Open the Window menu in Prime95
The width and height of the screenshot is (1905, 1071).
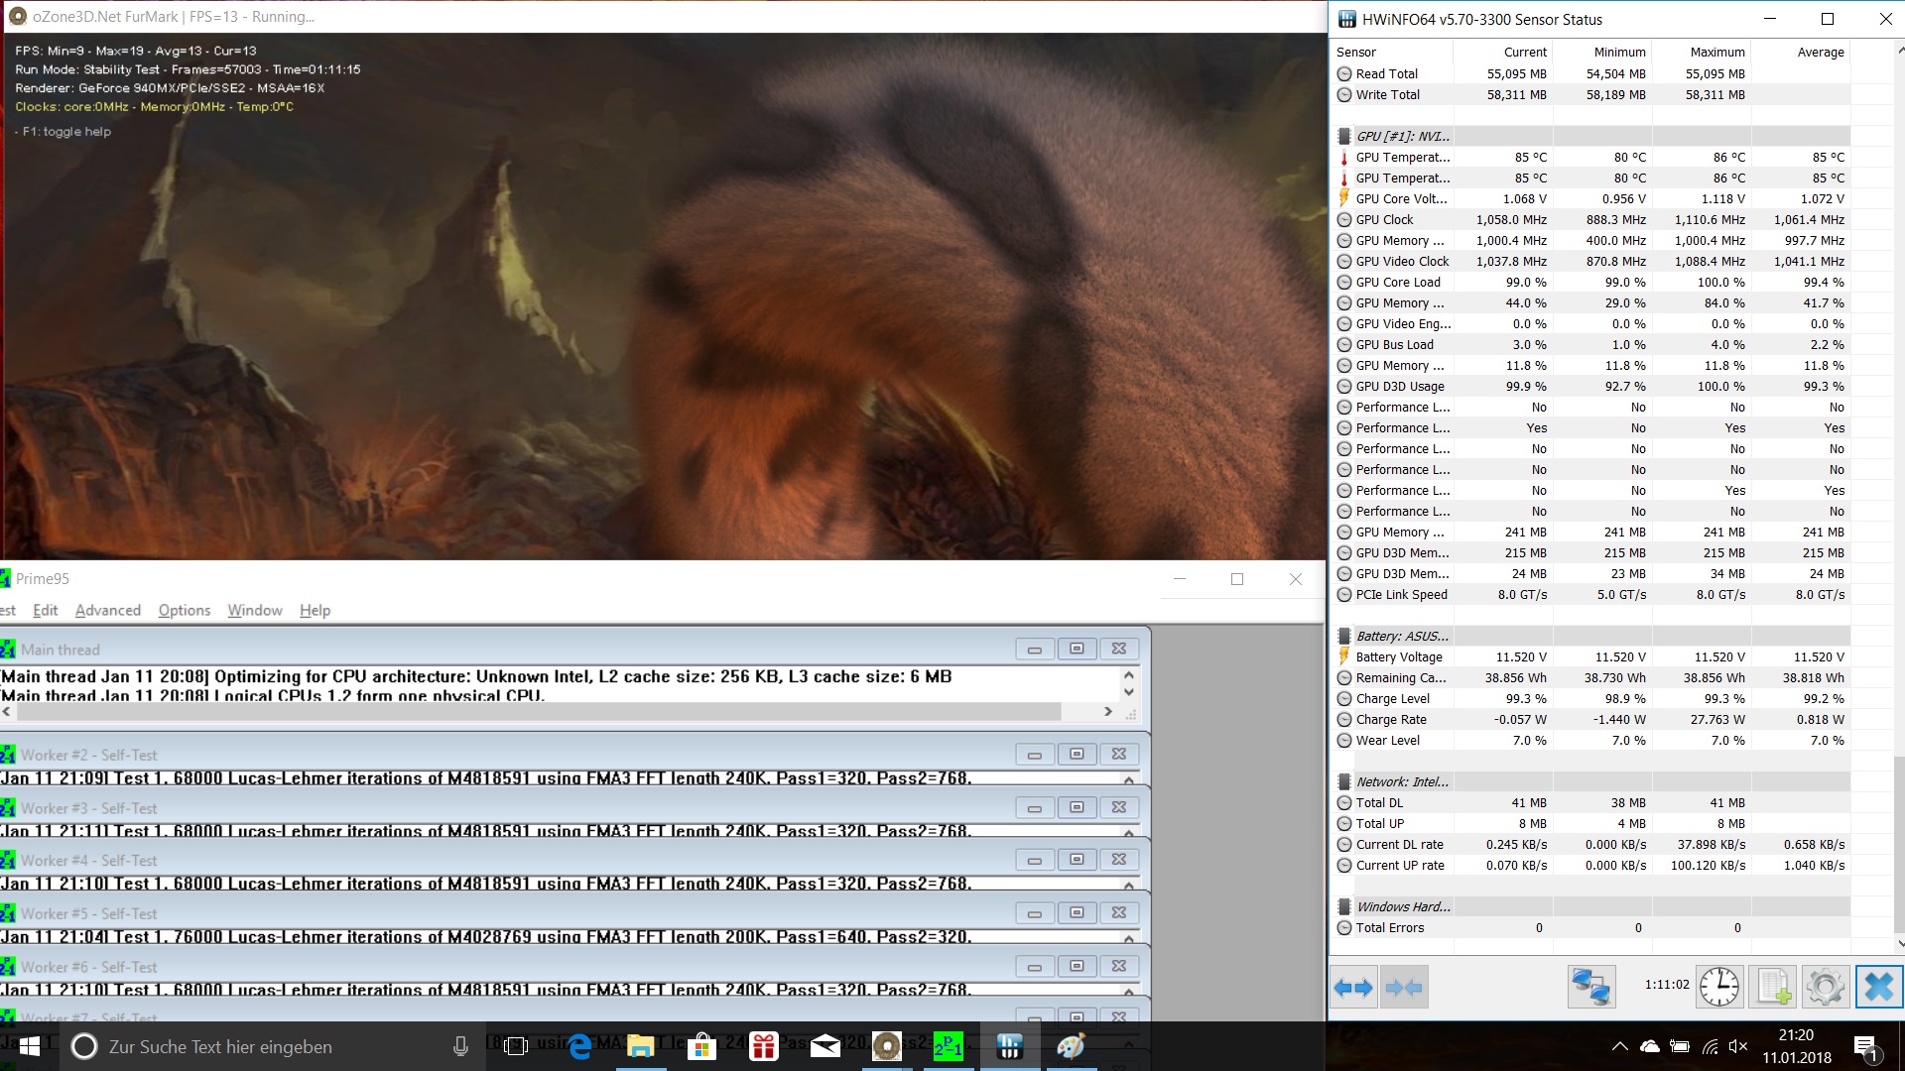click(x=255, y=610)
